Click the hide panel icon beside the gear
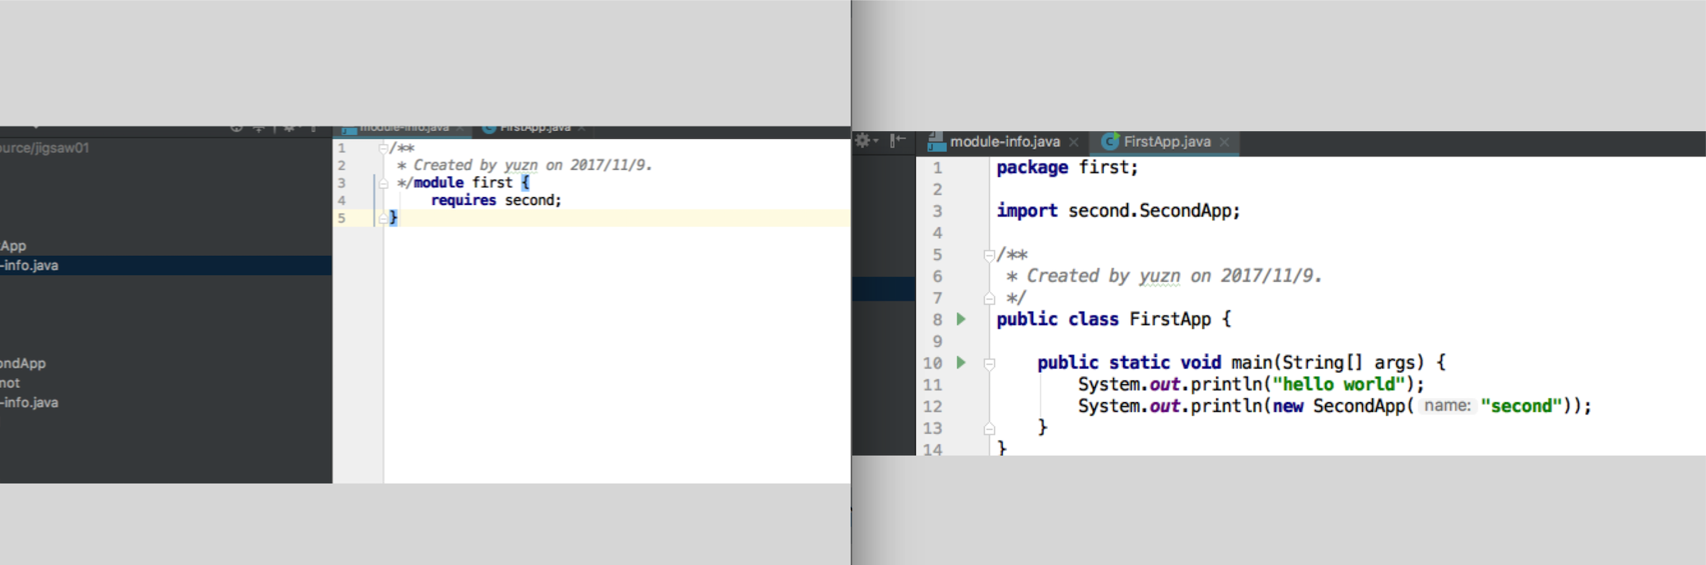 pyautogui.click(x=898, y=140)
